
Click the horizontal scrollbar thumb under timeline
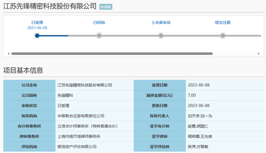coord(112,54)
